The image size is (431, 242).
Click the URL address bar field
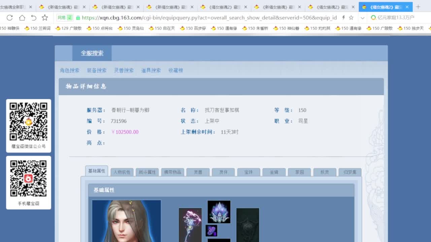tap(209, 18)
